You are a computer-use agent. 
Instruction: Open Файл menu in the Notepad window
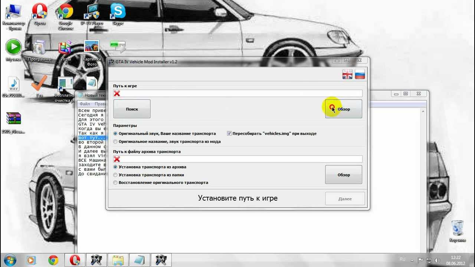pos(85,104)
